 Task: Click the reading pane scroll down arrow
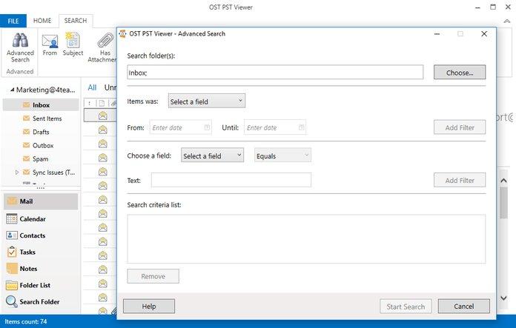(503, 298)
